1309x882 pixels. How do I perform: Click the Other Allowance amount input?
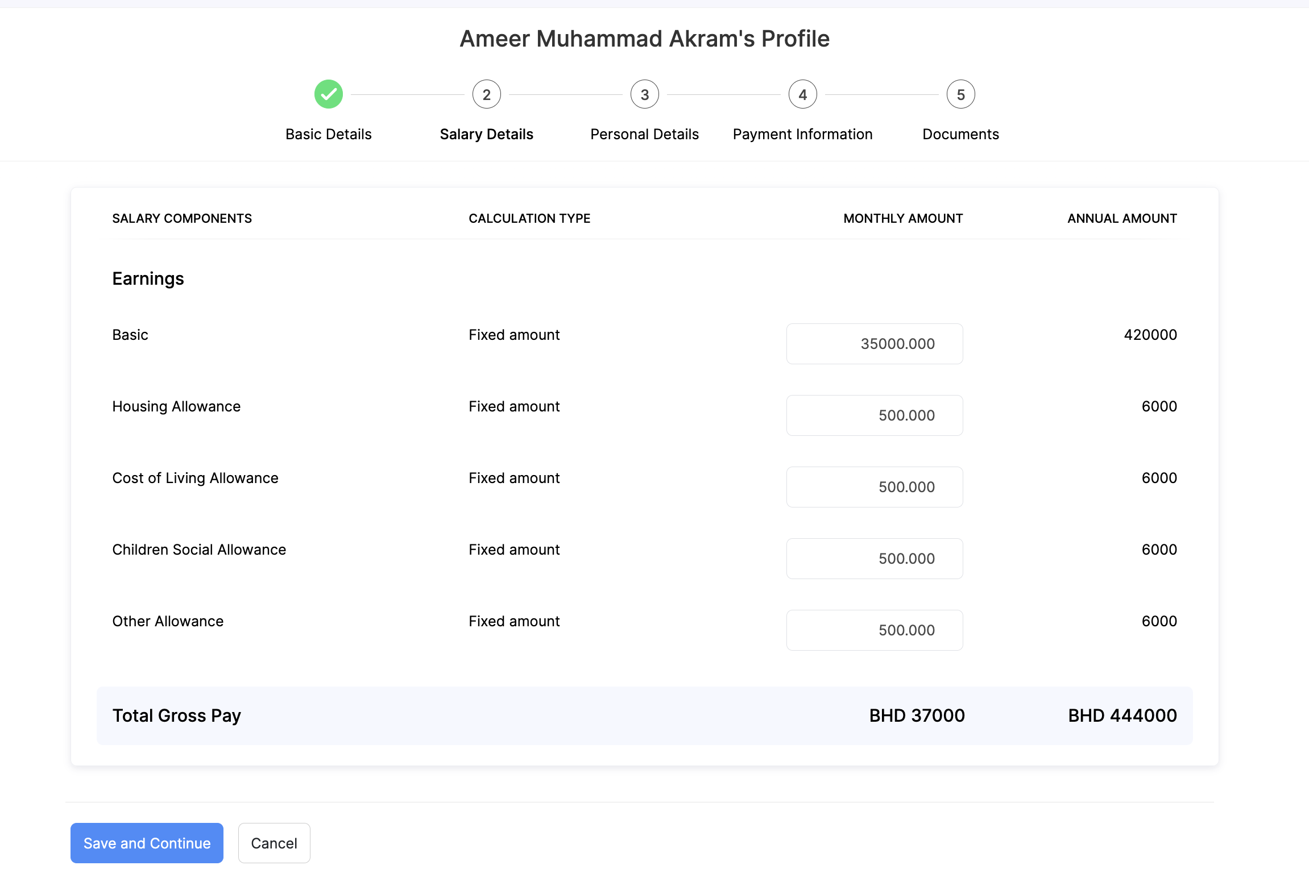(875, 630)
